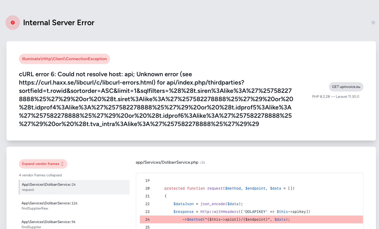Click the PHP 8.2.28 — Laravel 11.30.0 label

coord(336,96)
